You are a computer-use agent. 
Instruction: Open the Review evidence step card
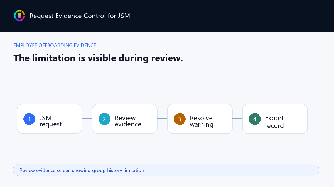(125, 119)
